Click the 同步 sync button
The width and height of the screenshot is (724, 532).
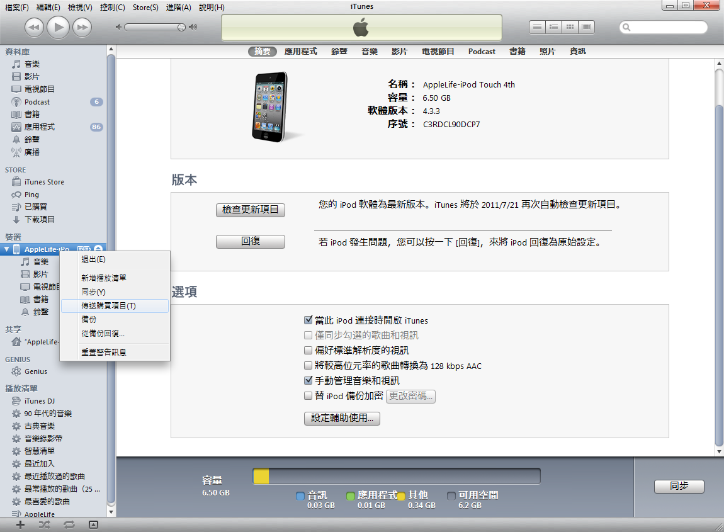coord(679,486)
